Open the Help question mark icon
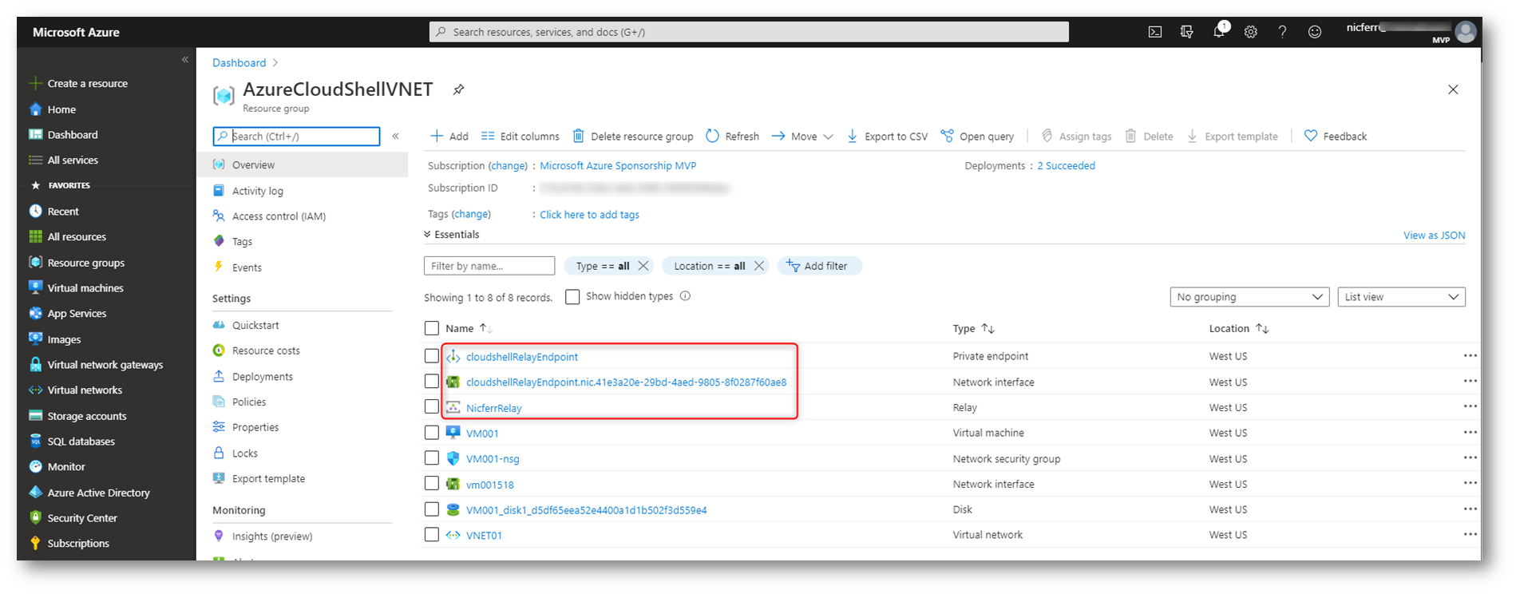Image resolution: width=1516 pixels, height=594 pixels. point(1282,32)
